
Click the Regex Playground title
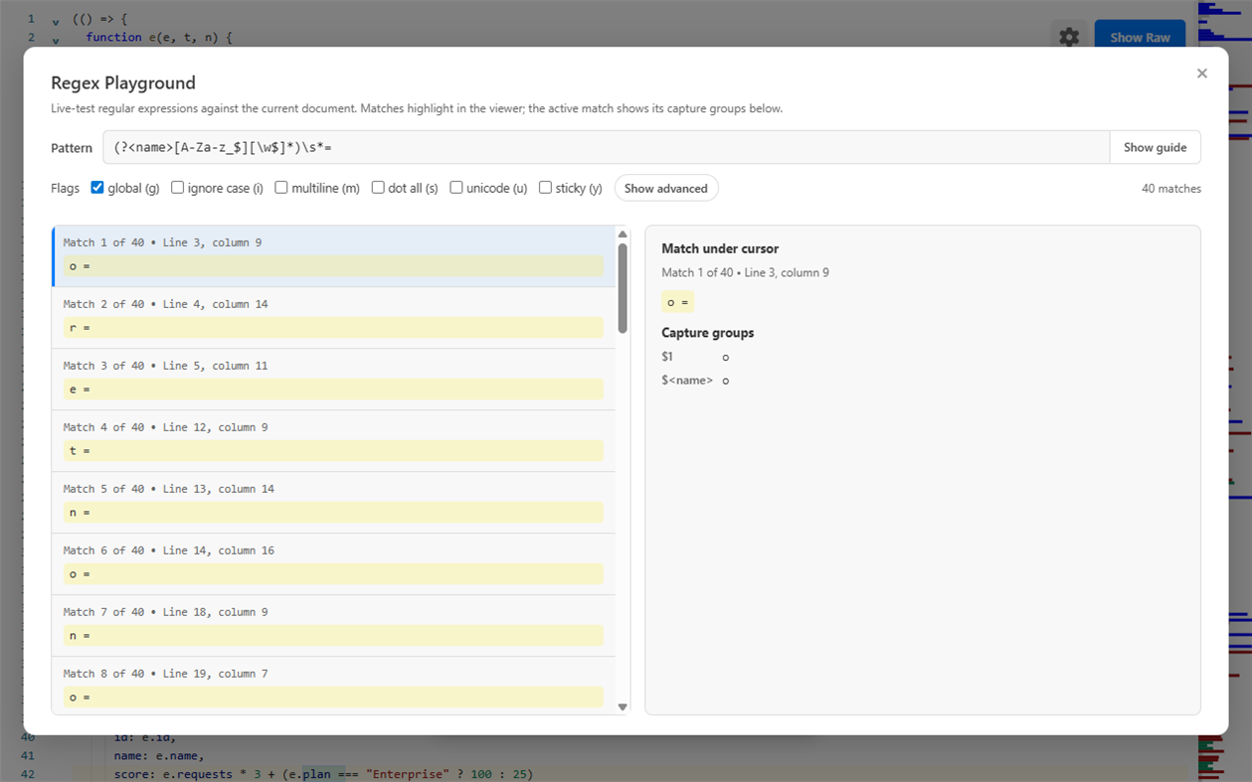(123, 82)
